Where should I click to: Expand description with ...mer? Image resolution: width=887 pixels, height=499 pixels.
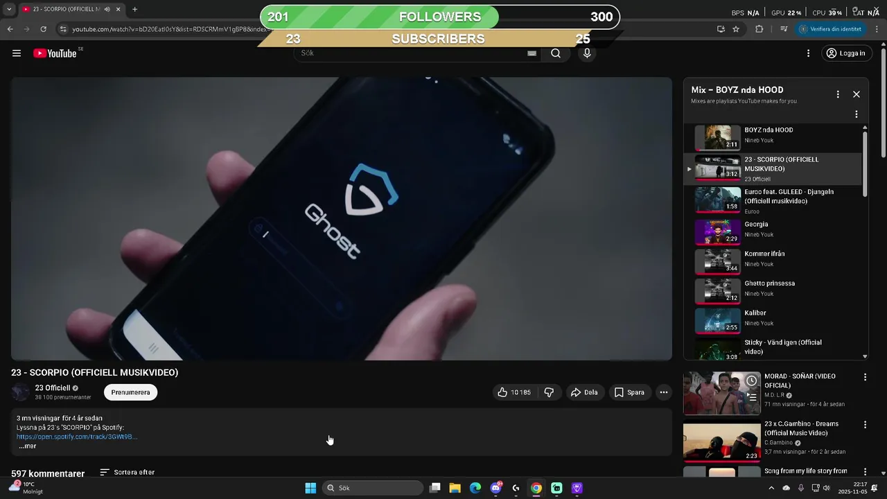tap(28, 446)
